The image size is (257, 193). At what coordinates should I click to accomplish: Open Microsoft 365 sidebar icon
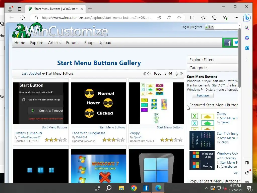tap(247, 38)
